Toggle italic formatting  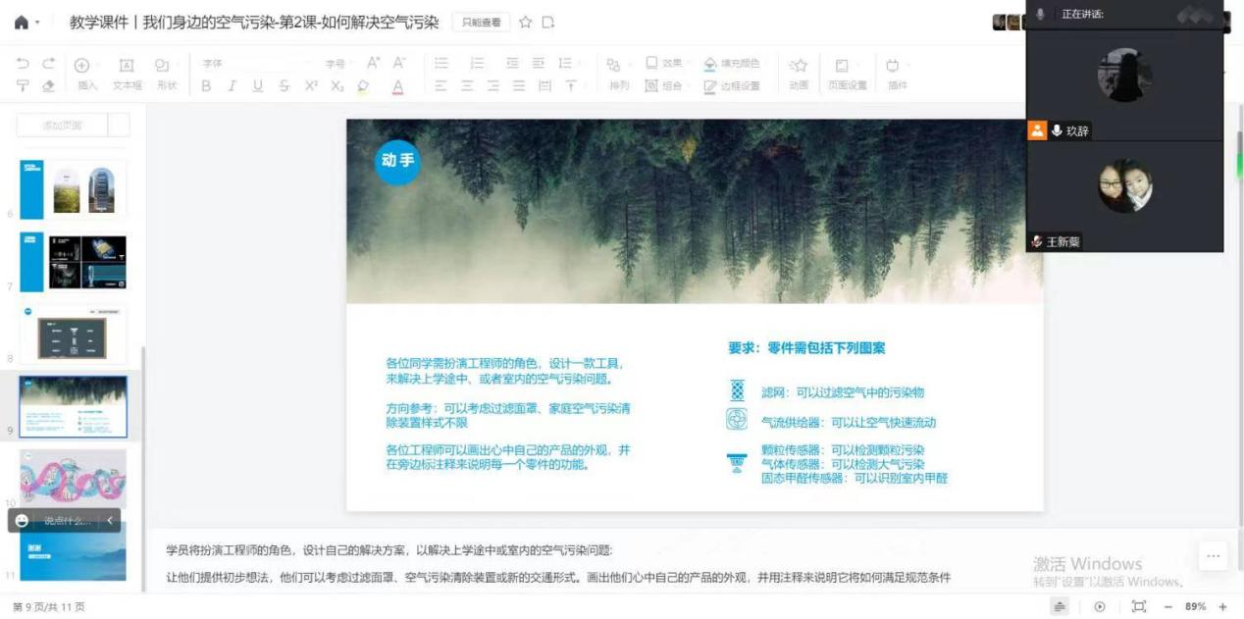(x=232, y=86)
